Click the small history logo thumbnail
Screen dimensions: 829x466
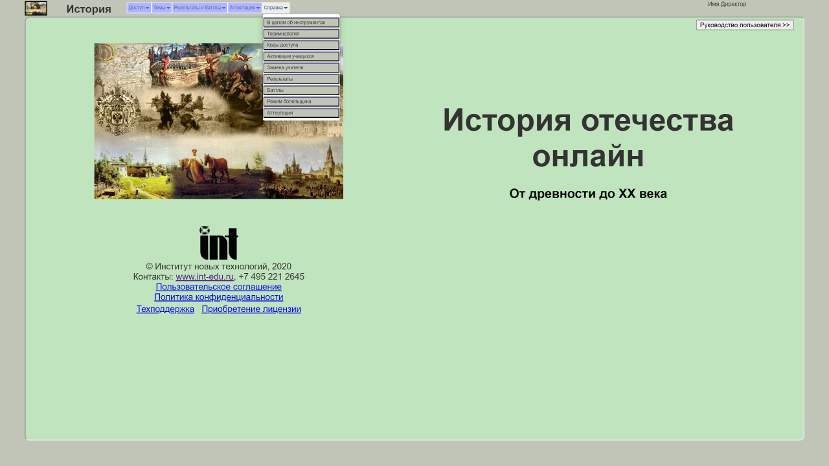(x=36, y=8)
